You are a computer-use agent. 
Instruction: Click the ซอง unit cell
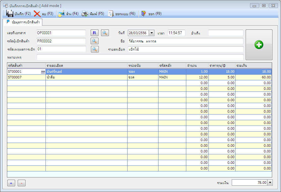[143, 72]
